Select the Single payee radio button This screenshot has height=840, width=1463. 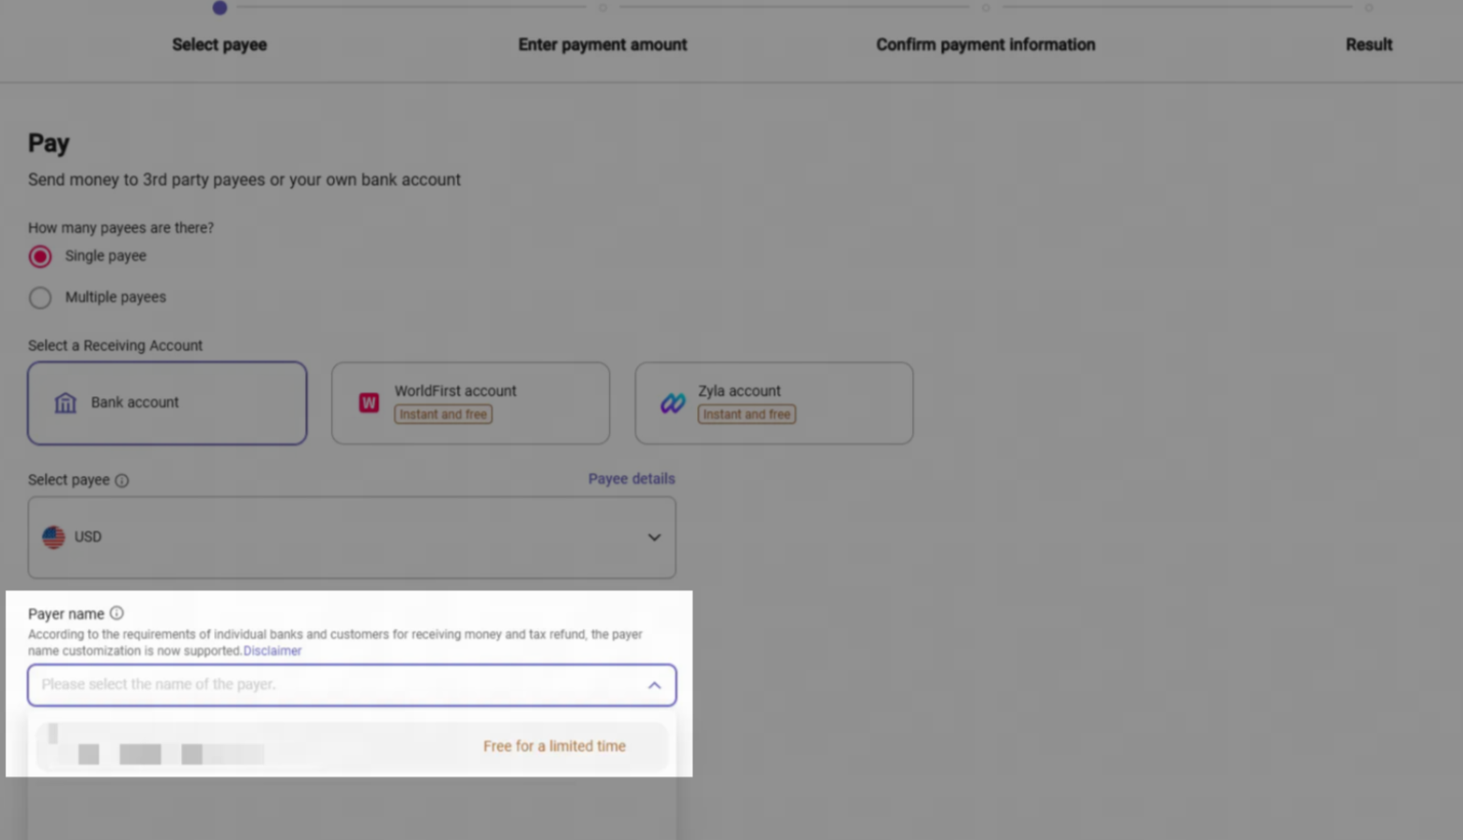pos(40,256)
